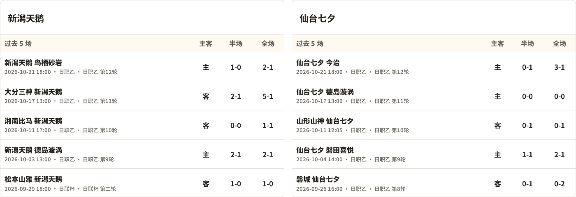Click the 新潟天鹅 team heading
This screenshot has width=576, height=197.
pos(26,18)
